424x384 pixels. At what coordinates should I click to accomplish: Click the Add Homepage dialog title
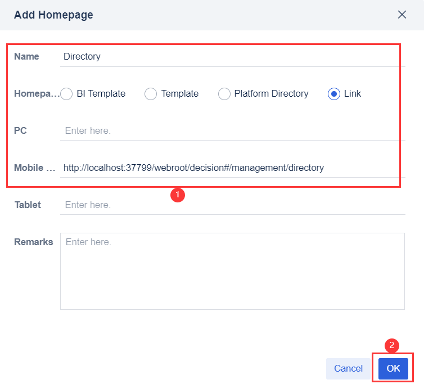pos(53,15)
